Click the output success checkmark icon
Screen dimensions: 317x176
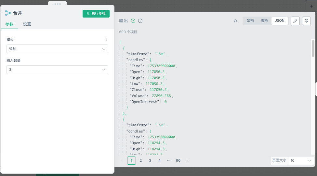coord(133,21)
